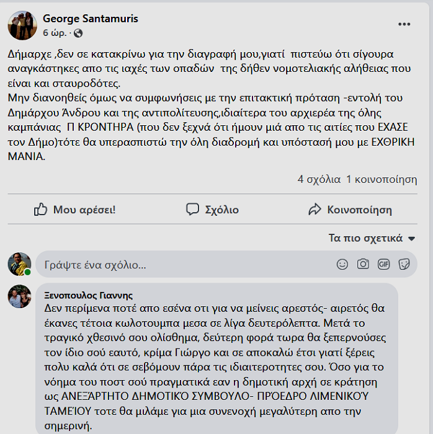Open the sticker picker in comment box

tap(404, 264)
